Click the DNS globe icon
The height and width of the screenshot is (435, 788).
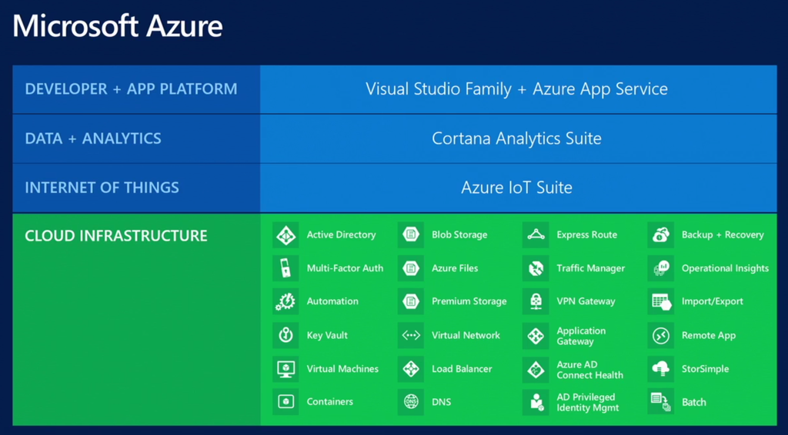point(411,402)
